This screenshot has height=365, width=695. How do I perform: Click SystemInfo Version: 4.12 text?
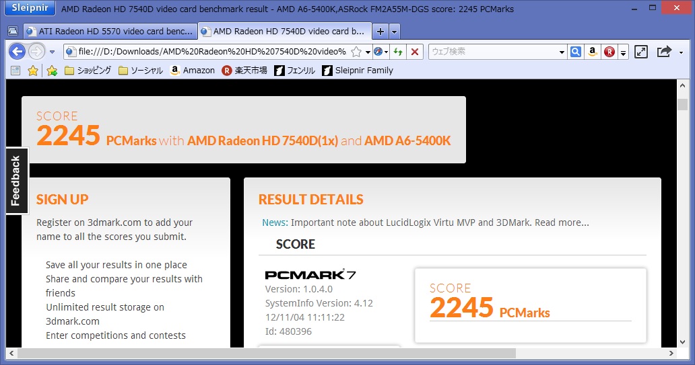click(x=319, y=303)
